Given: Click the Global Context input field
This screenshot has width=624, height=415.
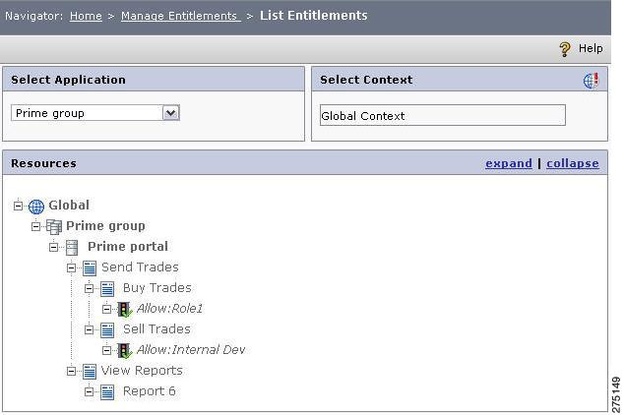Looking at the screenshot, I should click(443, 115).
